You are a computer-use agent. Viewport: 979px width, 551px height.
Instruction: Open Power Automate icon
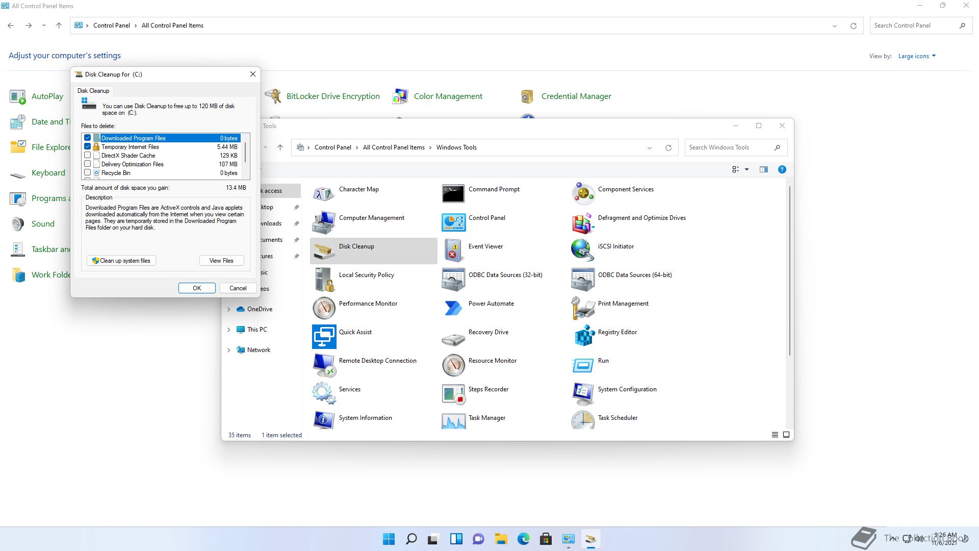point(453,308)
